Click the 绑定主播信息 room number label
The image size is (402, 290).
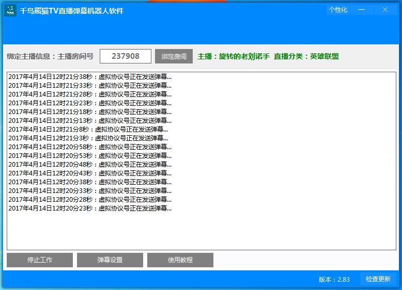[x=50, y=56]
